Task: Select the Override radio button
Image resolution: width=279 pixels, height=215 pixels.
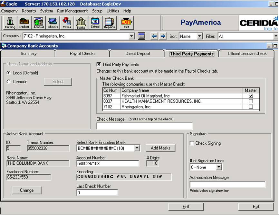Action: point(9,82)
